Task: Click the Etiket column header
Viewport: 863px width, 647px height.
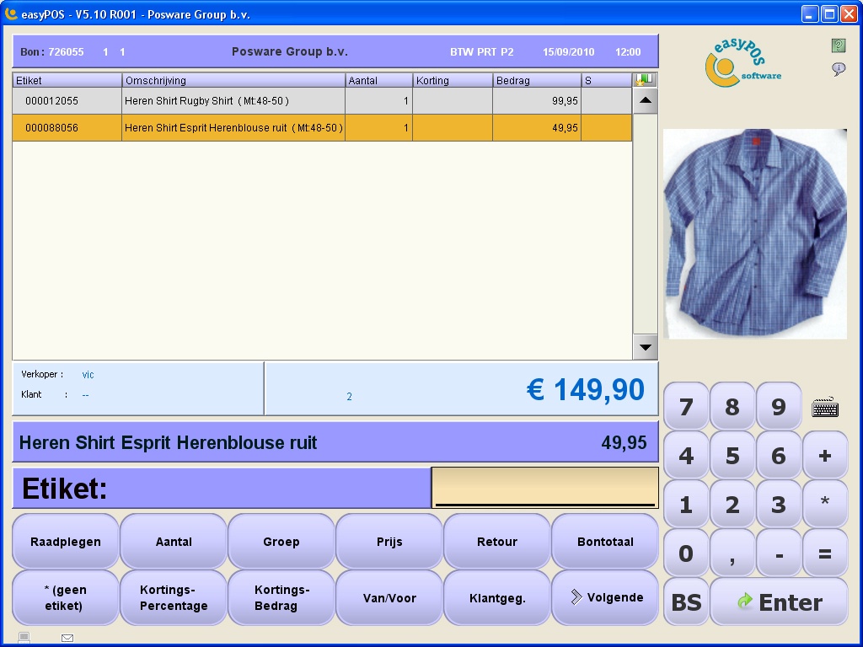Action: (67, 80)
